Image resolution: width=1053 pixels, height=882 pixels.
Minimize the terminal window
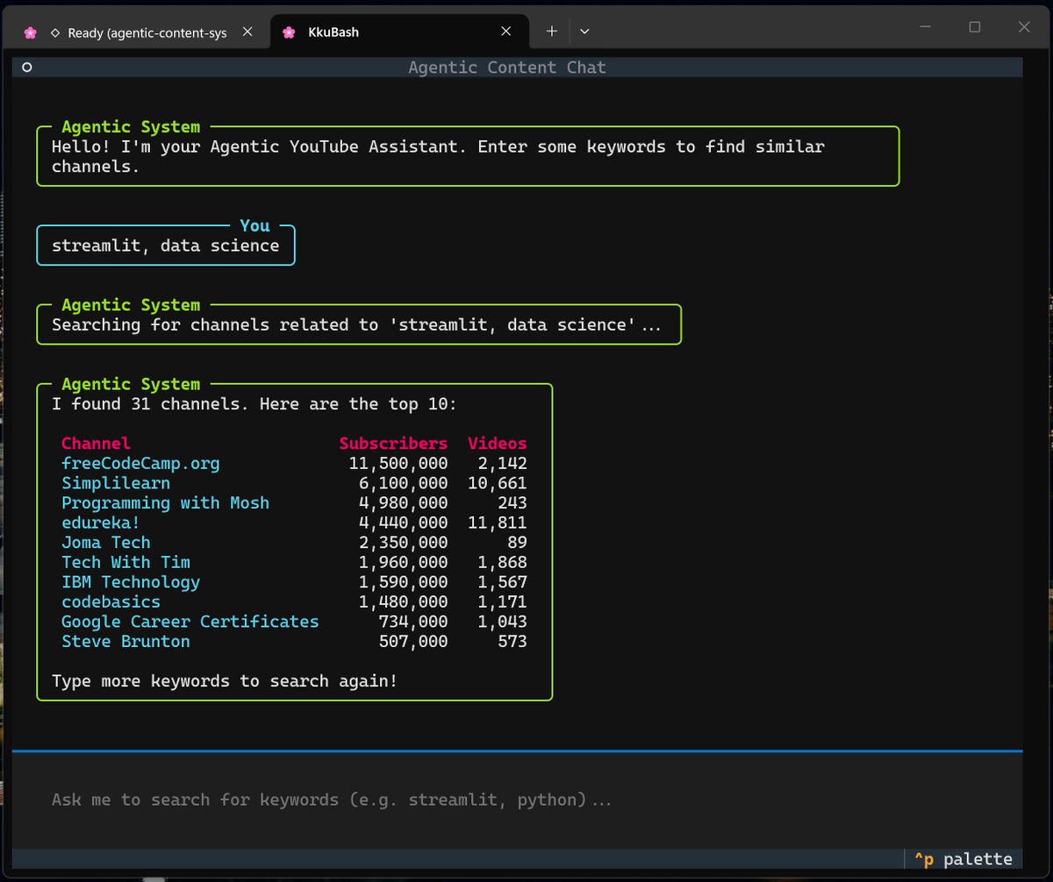point(925,28)
